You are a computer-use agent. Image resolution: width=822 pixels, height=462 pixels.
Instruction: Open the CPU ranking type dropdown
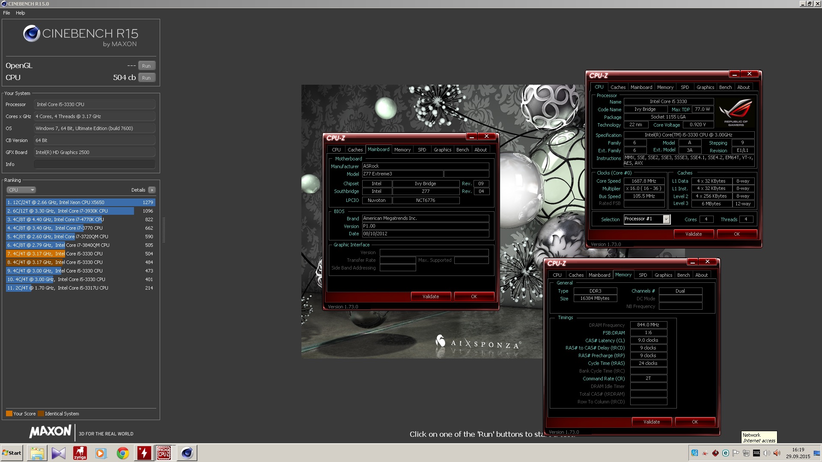tap(21, 190)
